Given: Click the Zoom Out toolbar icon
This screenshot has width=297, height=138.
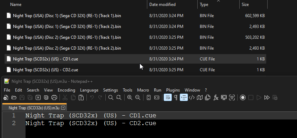Looking at the screenshot, I should (x=138, y=97).
